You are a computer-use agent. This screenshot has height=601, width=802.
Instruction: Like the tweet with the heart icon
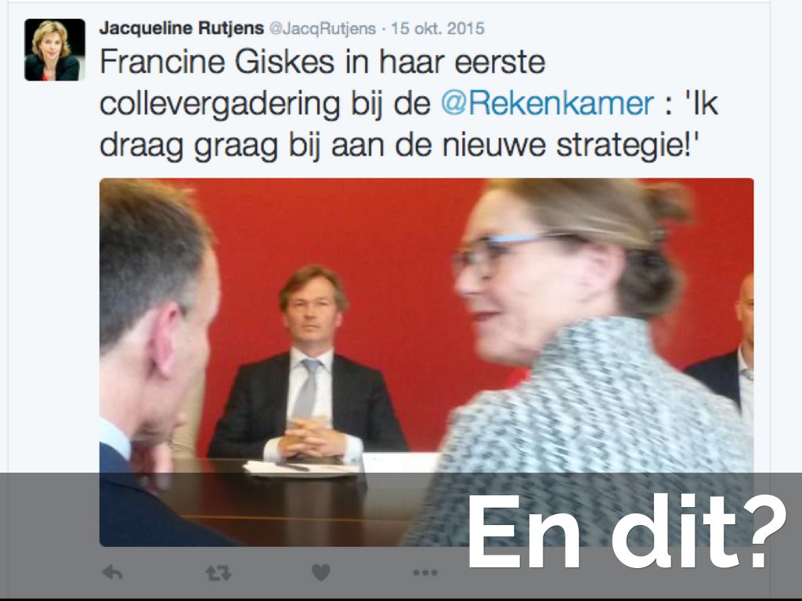tap(320, 573)
